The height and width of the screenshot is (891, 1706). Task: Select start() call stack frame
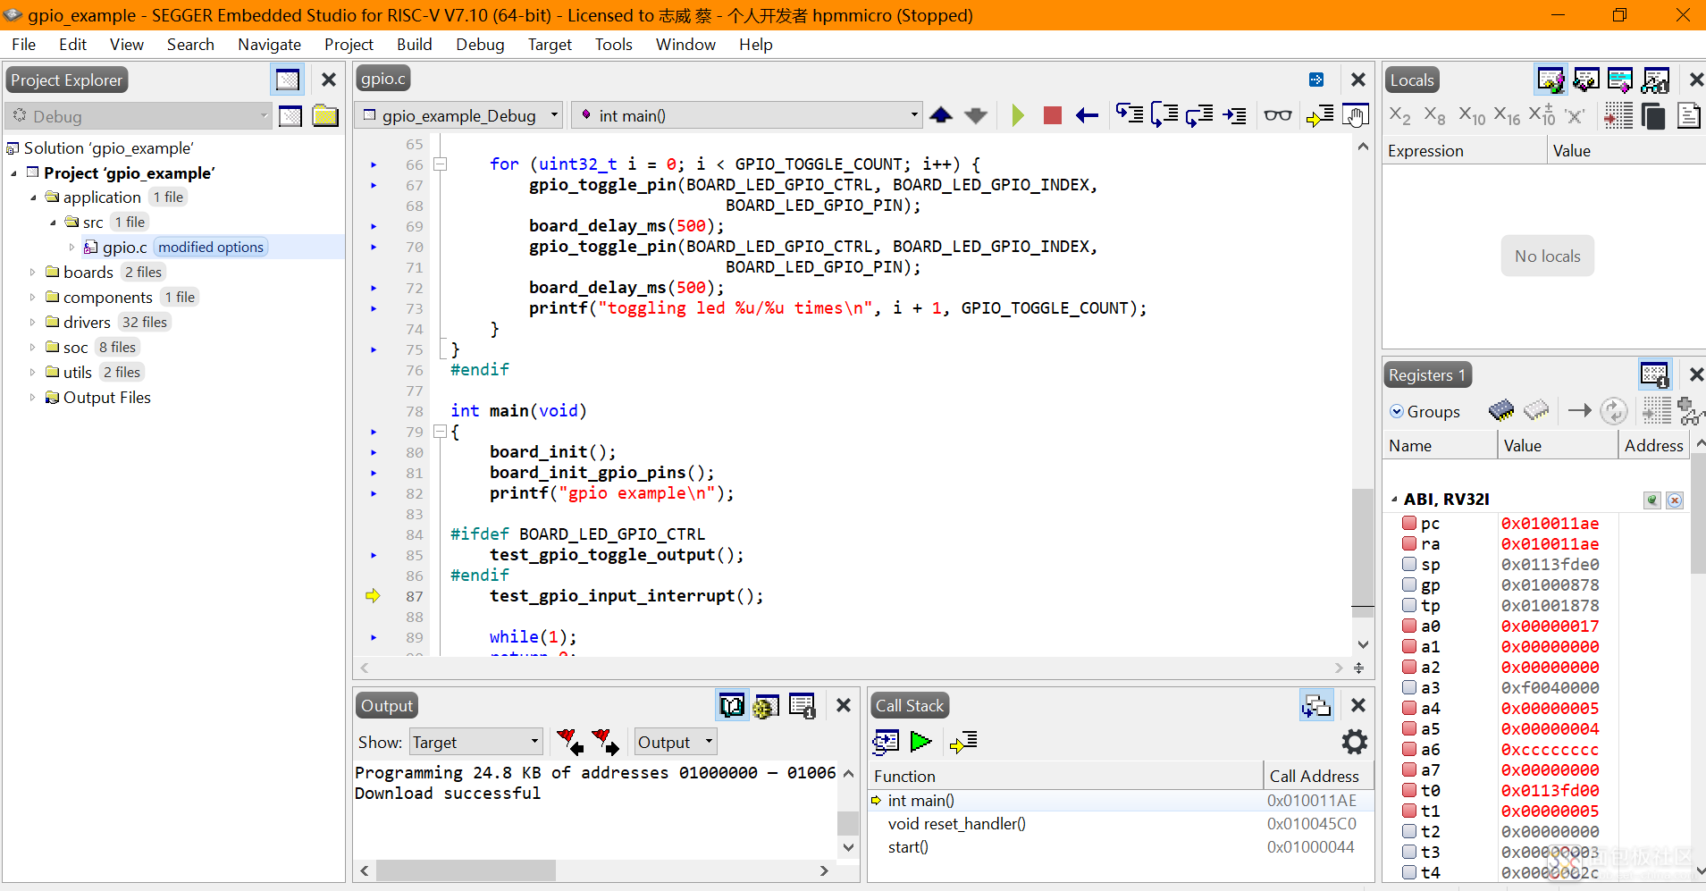pos(908,847)
